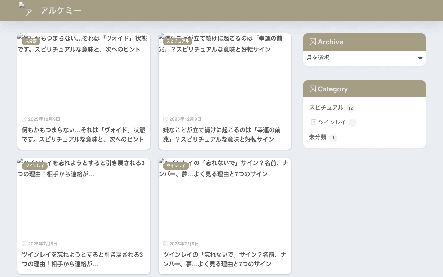Open thumbnail of ツインレイの忘れないで post

pos(225,197)
